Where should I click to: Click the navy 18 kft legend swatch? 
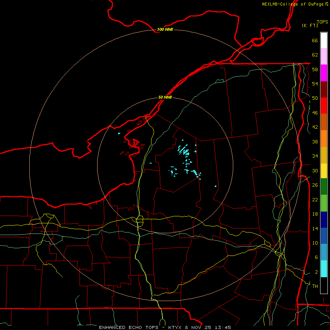click(x=324, y=220)
